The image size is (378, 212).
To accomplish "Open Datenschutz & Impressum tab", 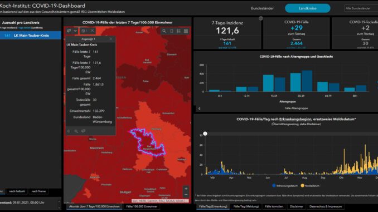I will (326, 206).
